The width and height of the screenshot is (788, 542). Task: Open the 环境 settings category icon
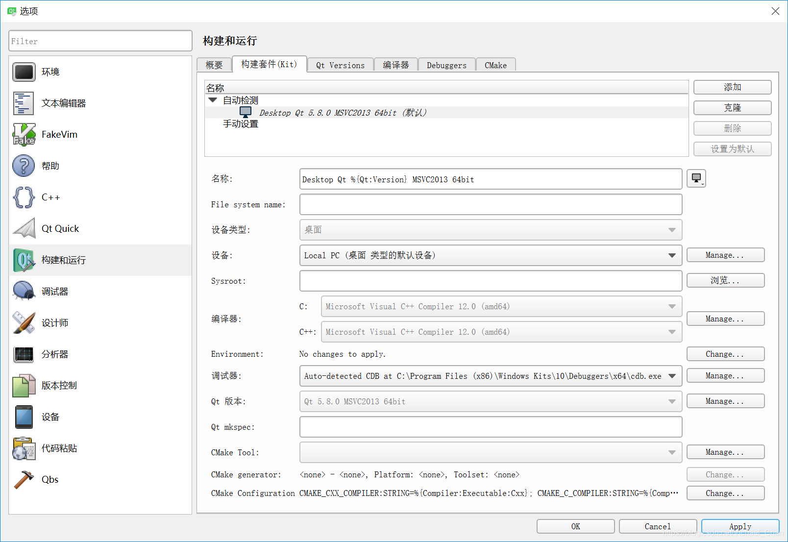click(x=24, y=72)
